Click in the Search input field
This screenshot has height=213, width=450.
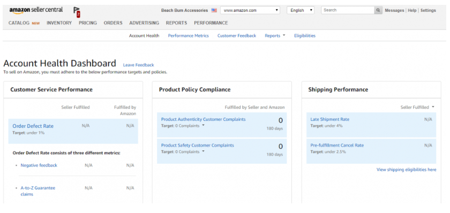click(x=348, y=10)
